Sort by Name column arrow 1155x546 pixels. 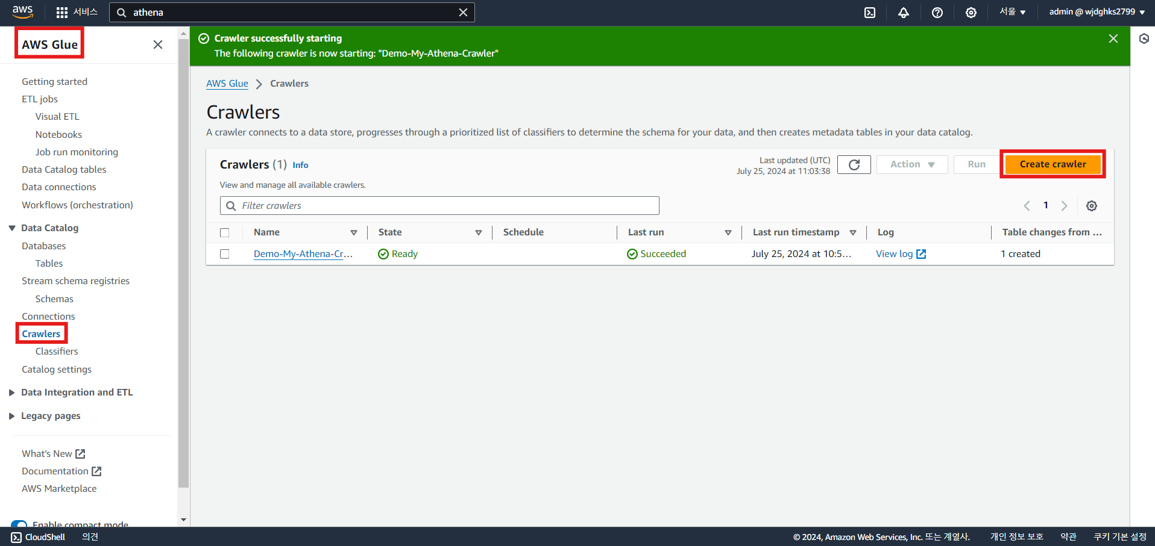(354, 232)
